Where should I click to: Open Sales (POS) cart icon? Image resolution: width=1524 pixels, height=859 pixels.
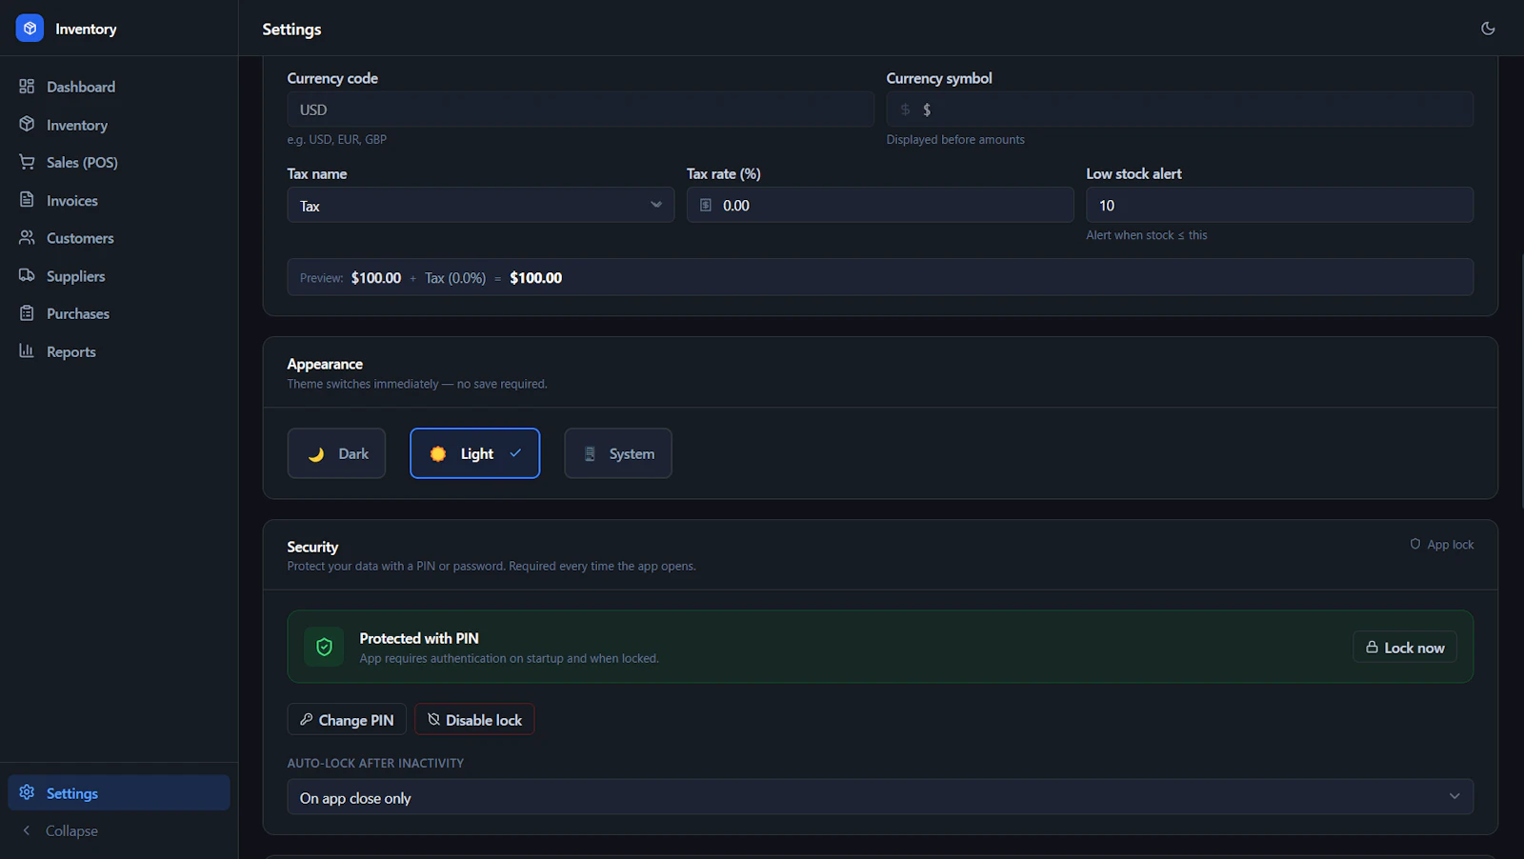(x=27, y=162)
